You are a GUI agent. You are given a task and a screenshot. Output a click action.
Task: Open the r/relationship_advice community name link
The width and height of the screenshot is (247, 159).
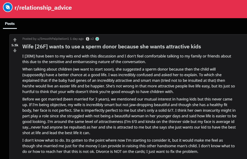(x=43, y=8)
